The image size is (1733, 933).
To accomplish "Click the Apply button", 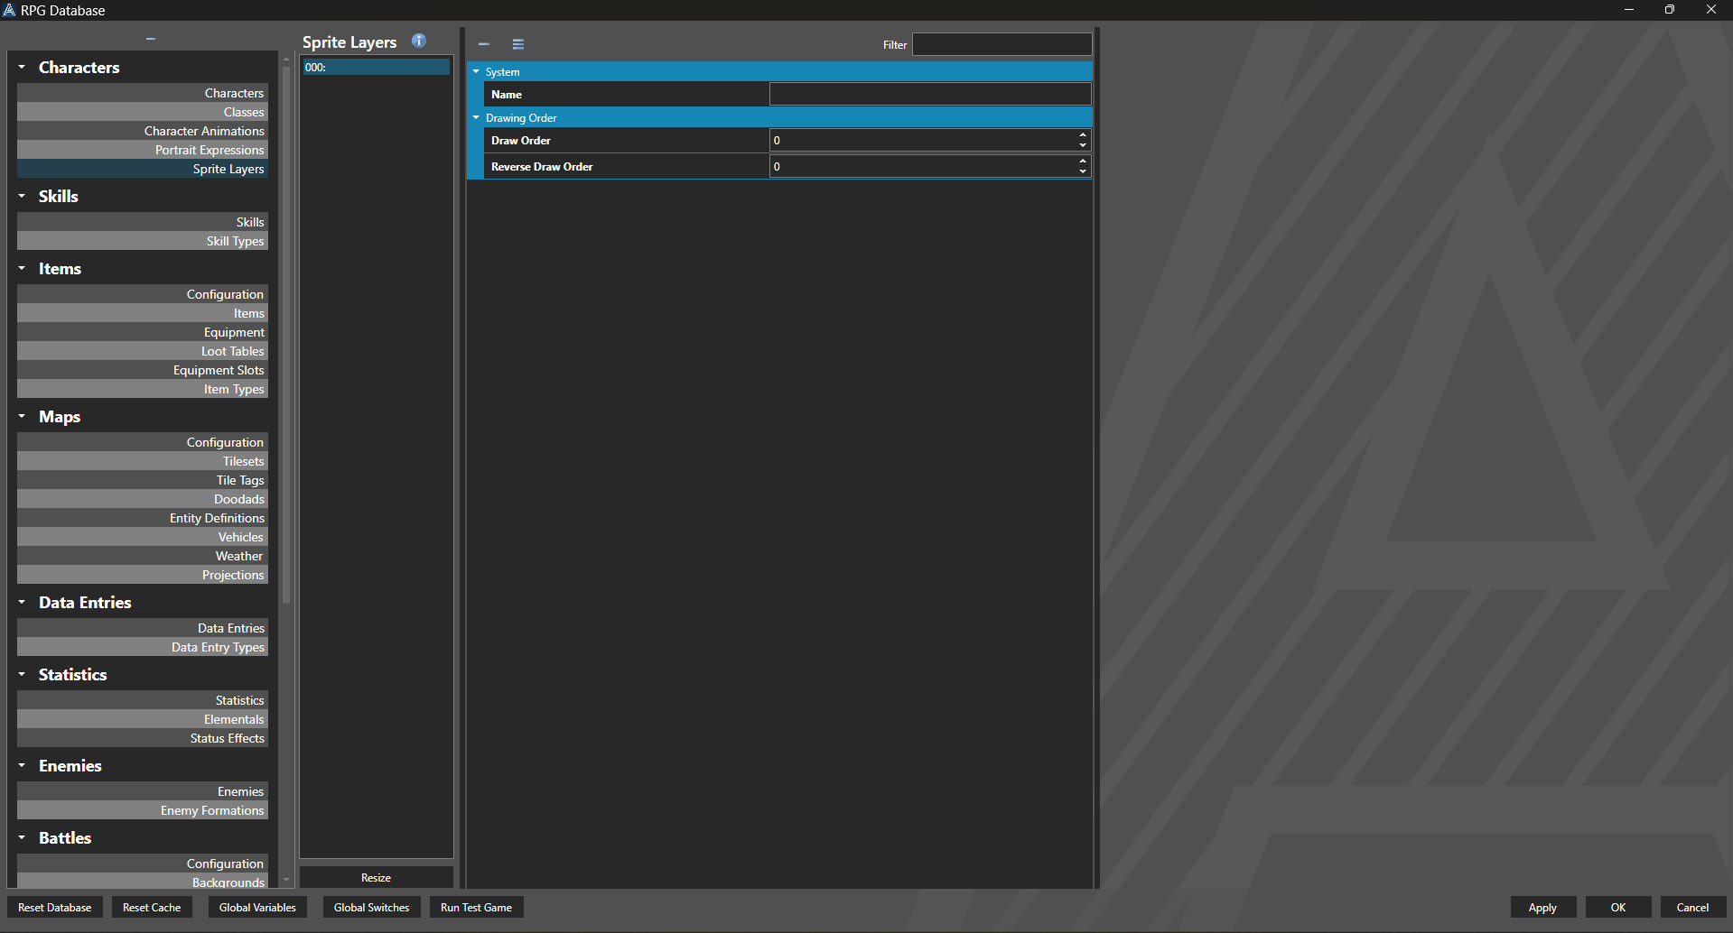I will tap(1542, 908).
